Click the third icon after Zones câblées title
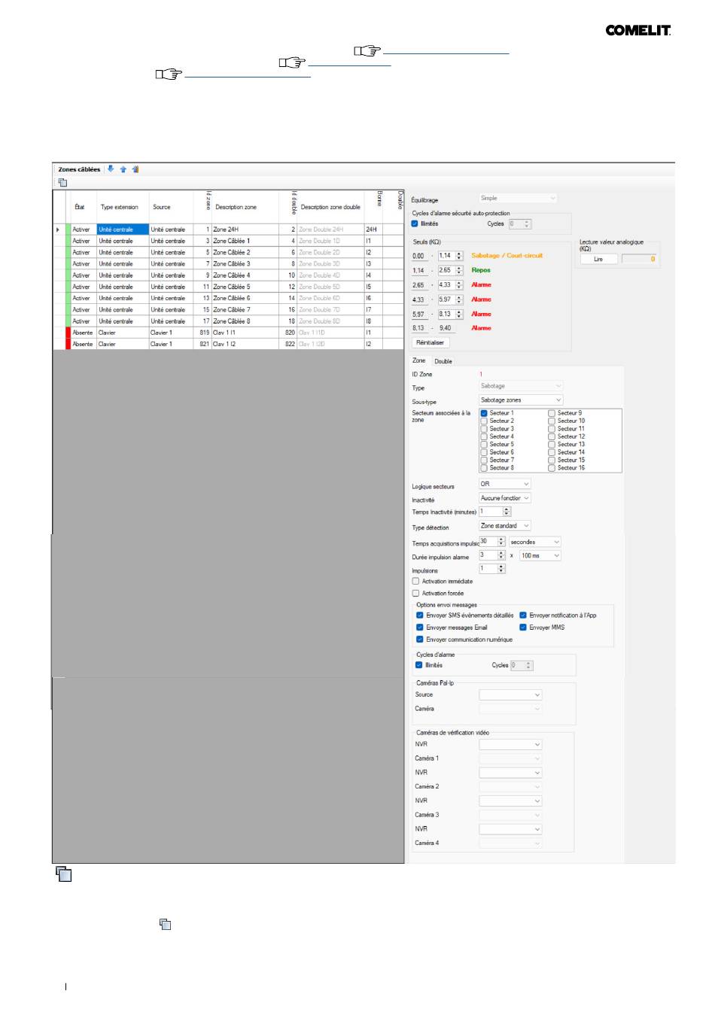The image size is (715, 1018). [135, 169]
